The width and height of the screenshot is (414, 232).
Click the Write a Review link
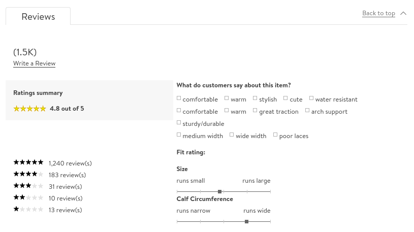pyautogui.click(x=34, y=63)
